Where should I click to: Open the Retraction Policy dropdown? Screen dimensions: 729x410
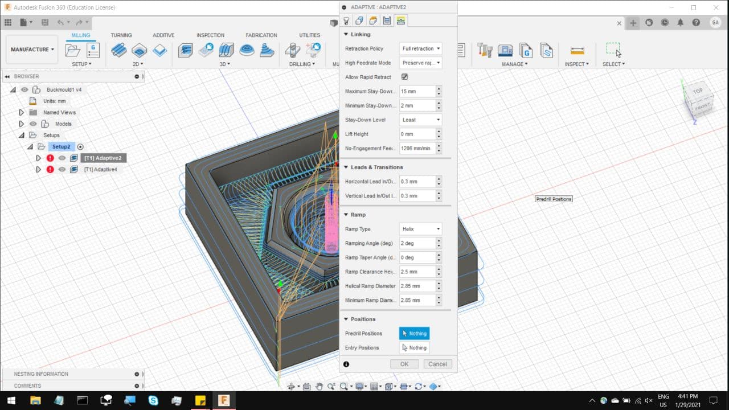420,48
